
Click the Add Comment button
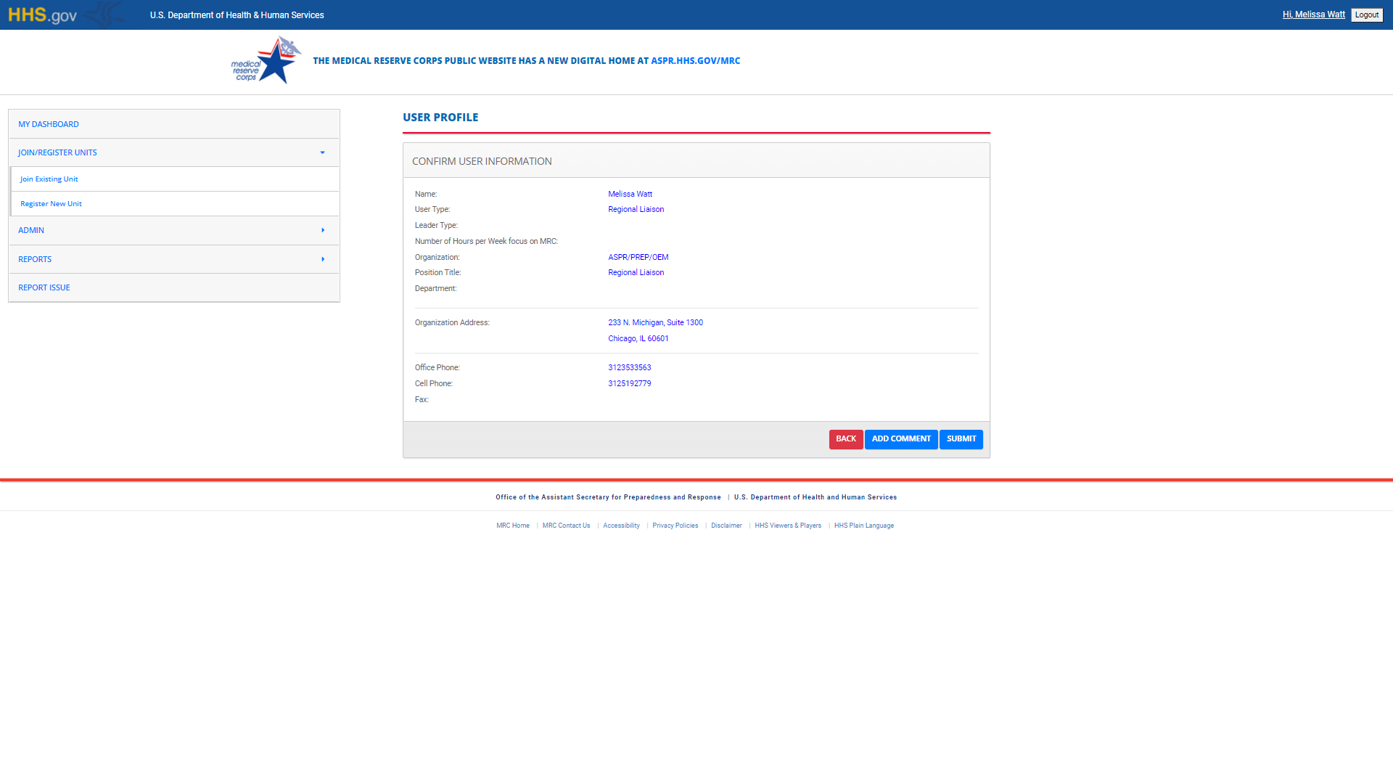(901, 439)
